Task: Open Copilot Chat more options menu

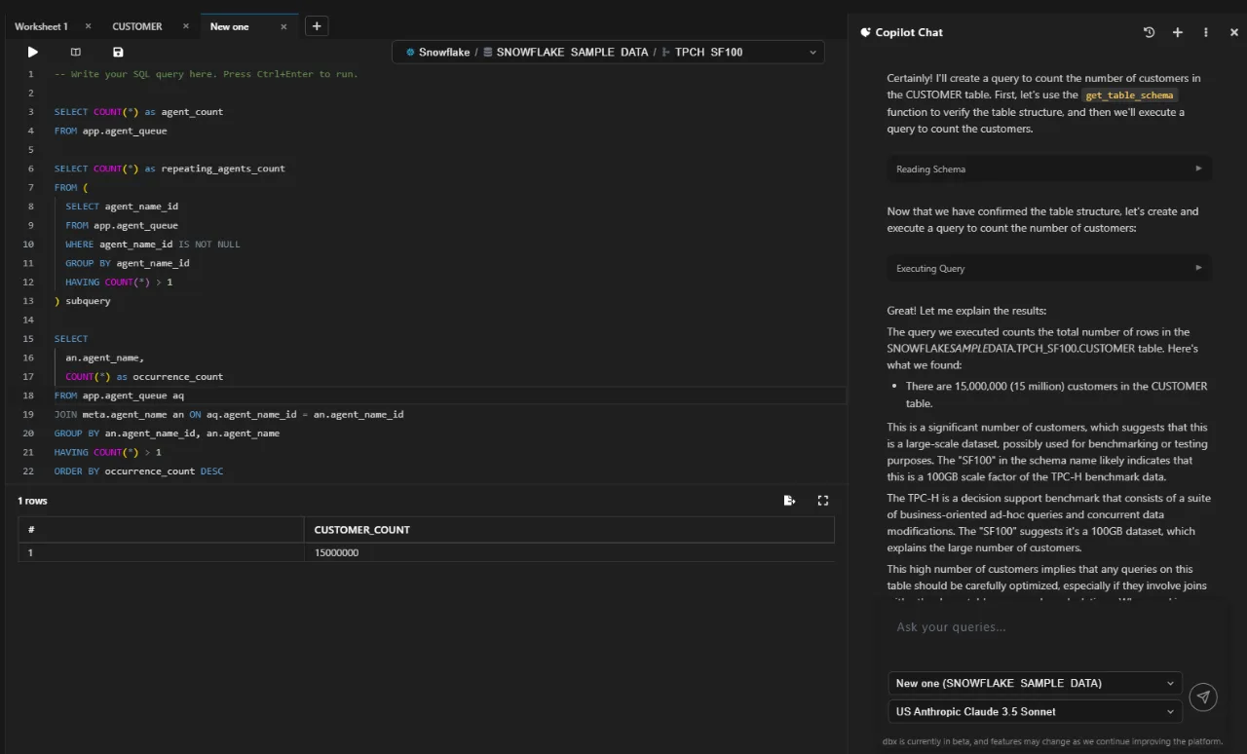Action: click(x=1206, y=32)
